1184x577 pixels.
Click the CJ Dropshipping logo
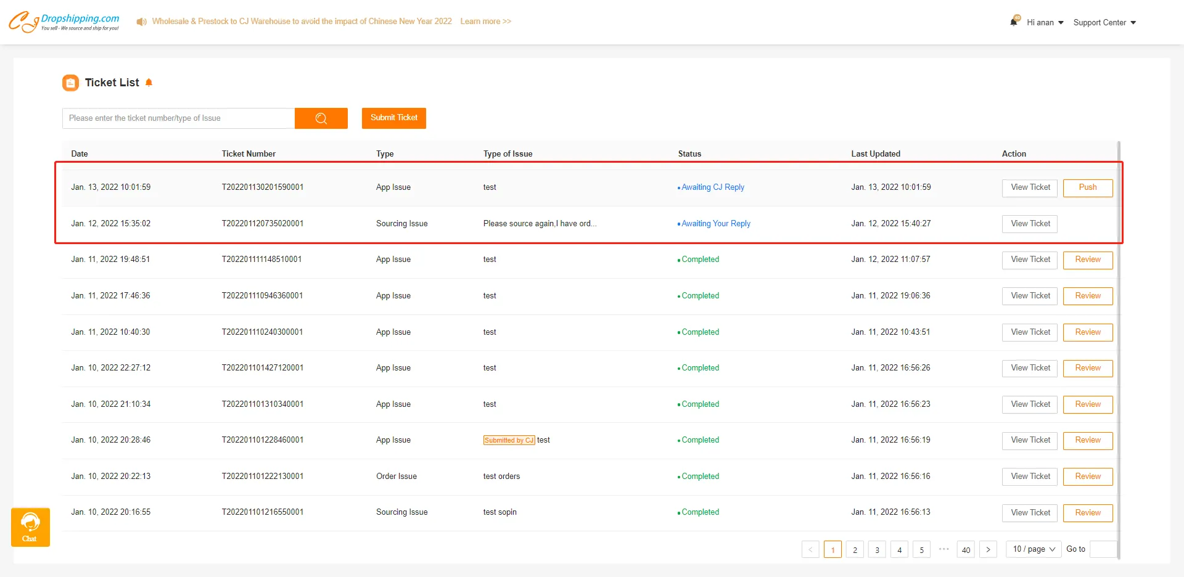pos(64,22)
